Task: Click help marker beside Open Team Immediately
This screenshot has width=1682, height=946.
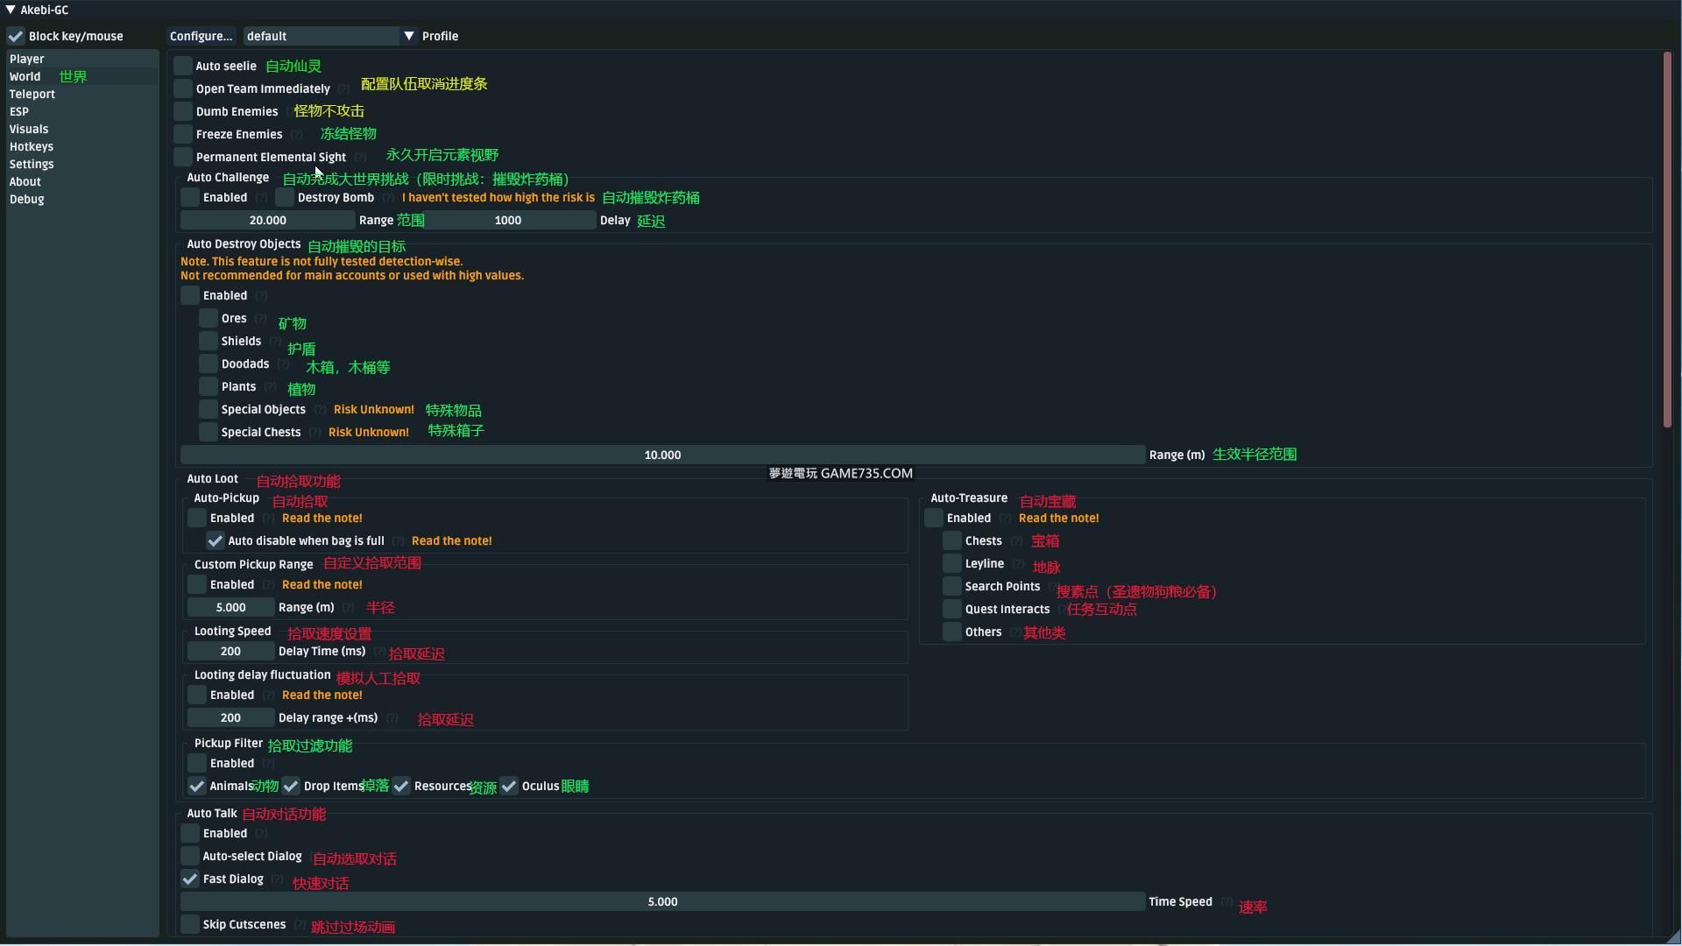Action: pos(343,89)
